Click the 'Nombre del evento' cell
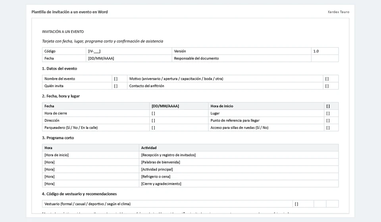Viewport: 381px width, 222px height. 77,79
